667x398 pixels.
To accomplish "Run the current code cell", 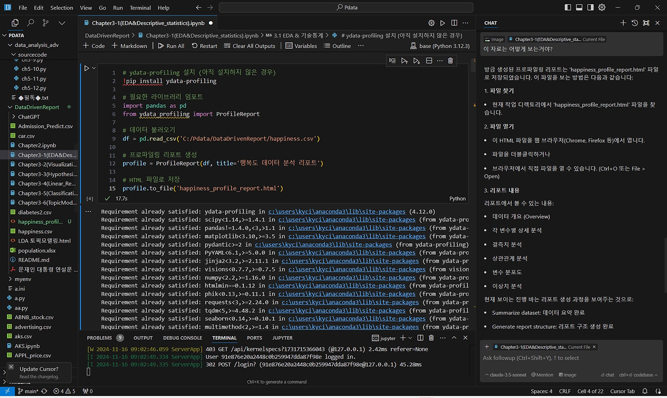I will click(x=87, y=68).
